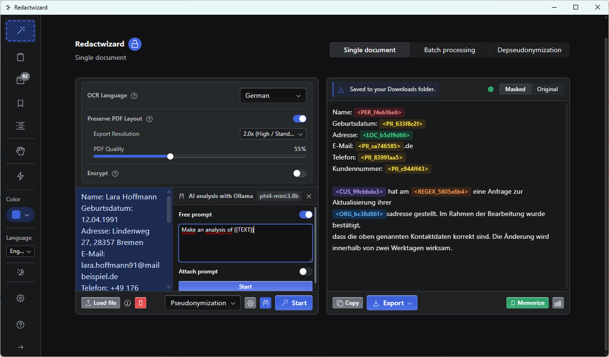Image resolution: width=609 pixels, height=357 pixels.
Task: Select the magic wand icon in the sidebar
Action: 20,31
